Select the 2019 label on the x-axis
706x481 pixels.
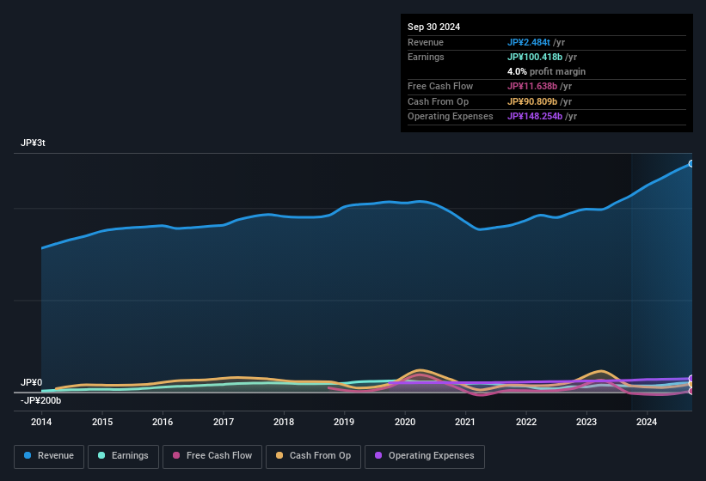344,422
